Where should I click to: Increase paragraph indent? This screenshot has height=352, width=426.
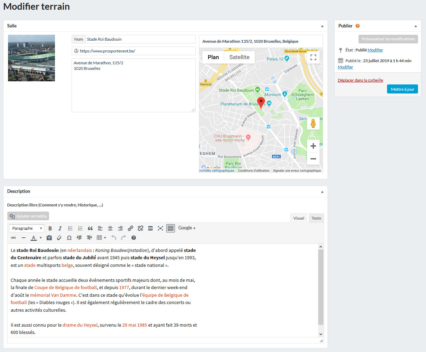pos(89,238)
